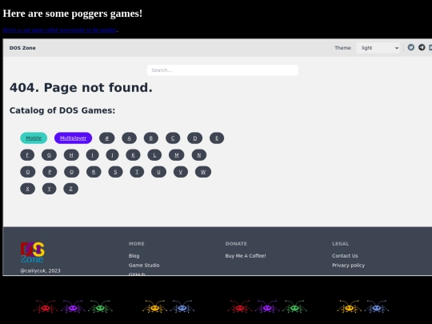
Task: Click into the Search field
Action: click(222, 70)
